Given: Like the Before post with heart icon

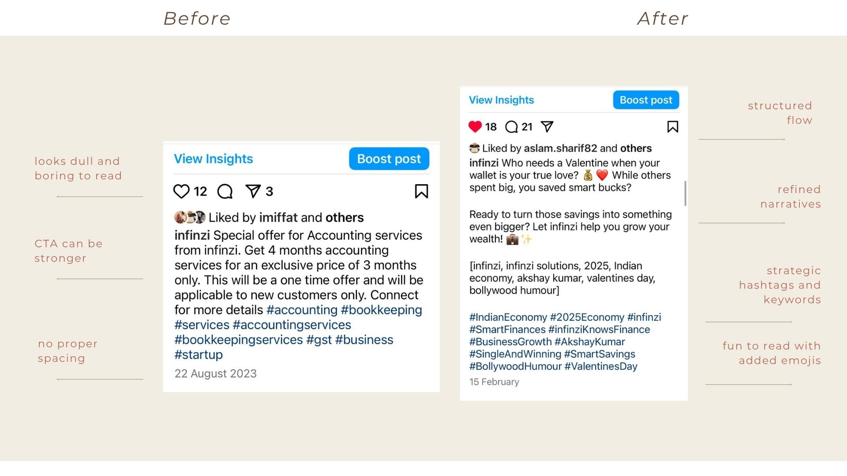Looking at the screenshot, I should click(x=181, y=191).
